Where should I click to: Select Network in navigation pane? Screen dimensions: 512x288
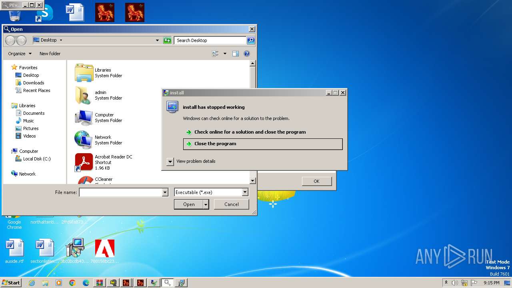pyautogui.click(x=27, y=174)
